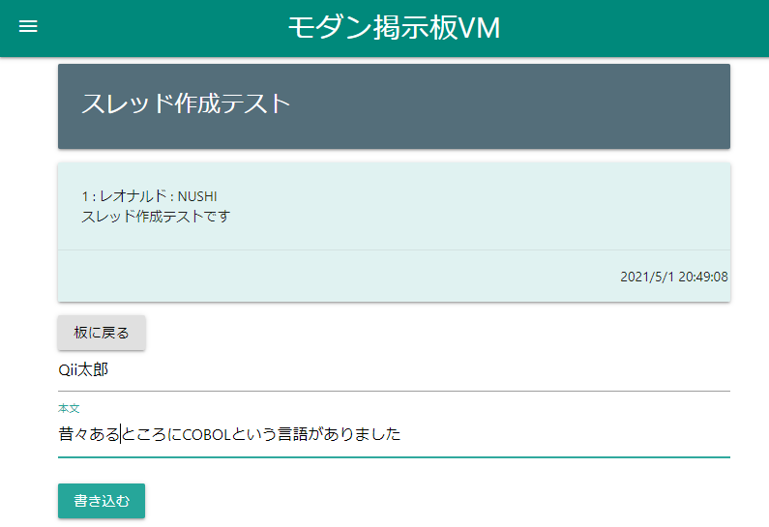Submit the post with 書き込む button
The height and width of the screenshot is (527, 769).
[102, 501]
